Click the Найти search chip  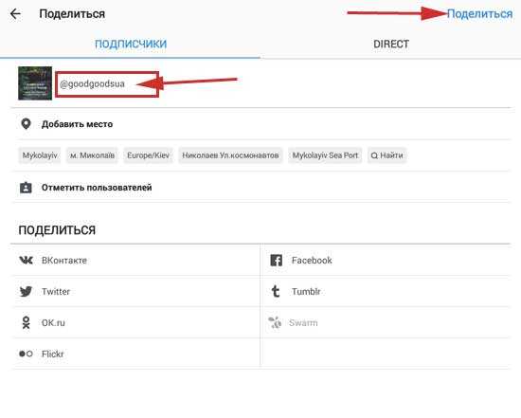coord(386,155)
